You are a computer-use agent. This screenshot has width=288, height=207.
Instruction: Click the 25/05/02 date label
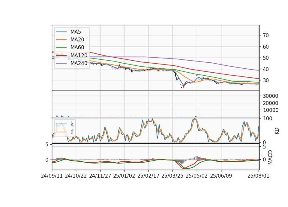pos(197,176)
